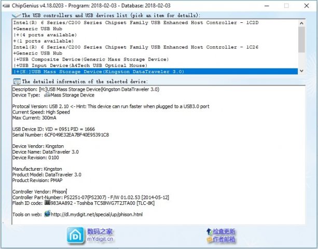318x249 pixels.
Task: Click the author email envelope icon
Action: (x=209, y=240)
